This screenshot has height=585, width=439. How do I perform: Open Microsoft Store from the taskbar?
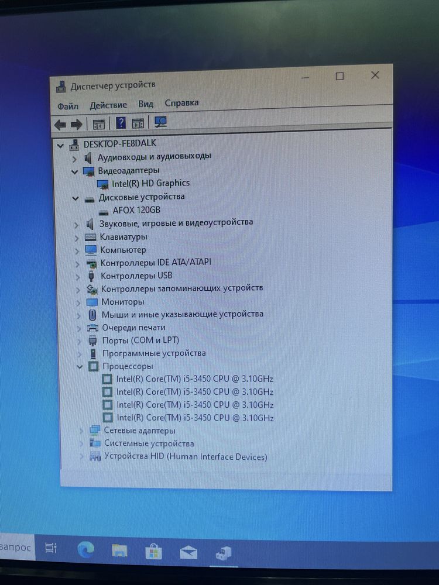pos(153,552)
